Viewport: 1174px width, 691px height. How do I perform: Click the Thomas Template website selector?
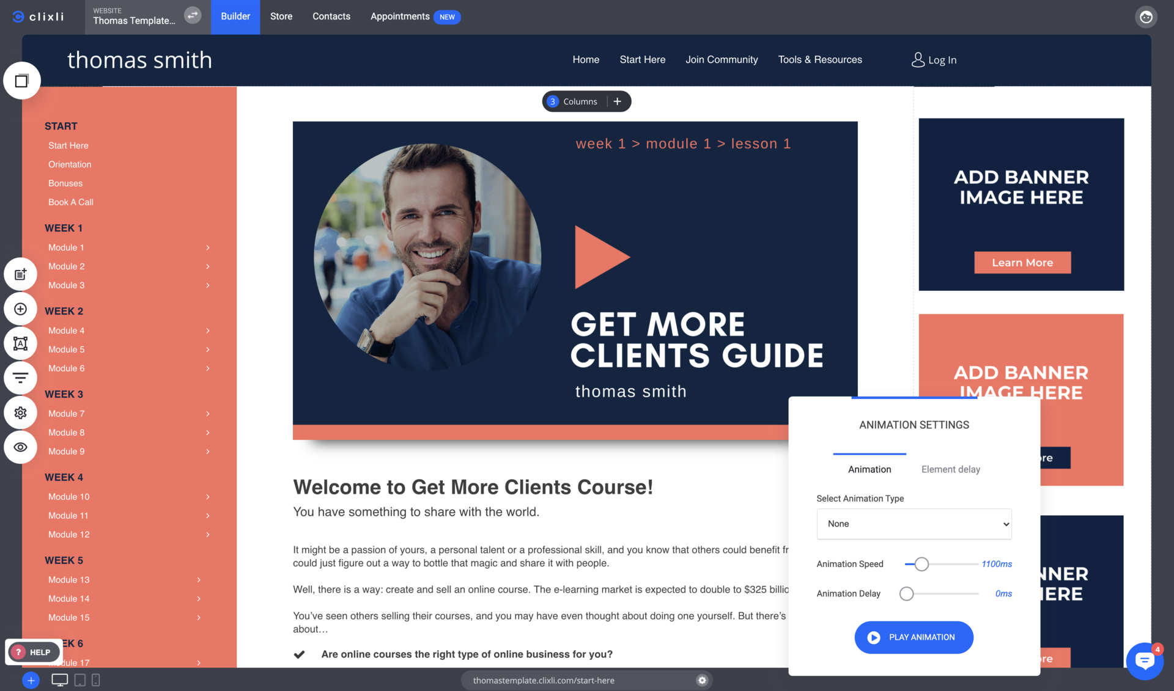(x=134, y=16)
